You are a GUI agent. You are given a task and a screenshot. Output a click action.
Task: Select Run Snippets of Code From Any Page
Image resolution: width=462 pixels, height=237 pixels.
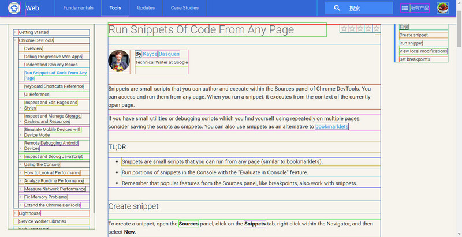click(55, 76)
